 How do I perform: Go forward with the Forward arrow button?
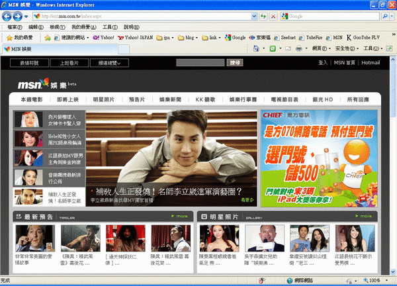[x=17, y=17]
